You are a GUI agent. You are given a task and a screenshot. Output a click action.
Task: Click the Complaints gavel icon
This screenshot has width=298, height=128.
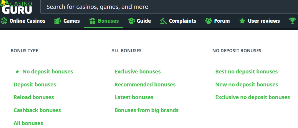point(163,21)
